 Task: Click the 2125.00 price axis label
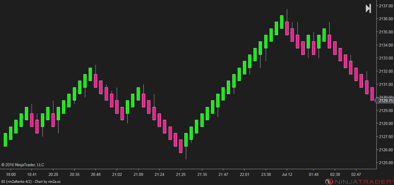pos(386,163)
